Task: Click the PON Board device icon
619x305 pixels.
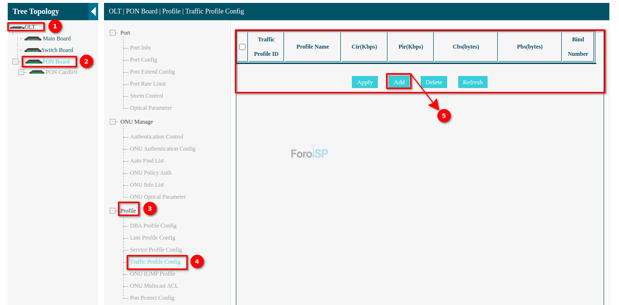Action: (34, 62)
